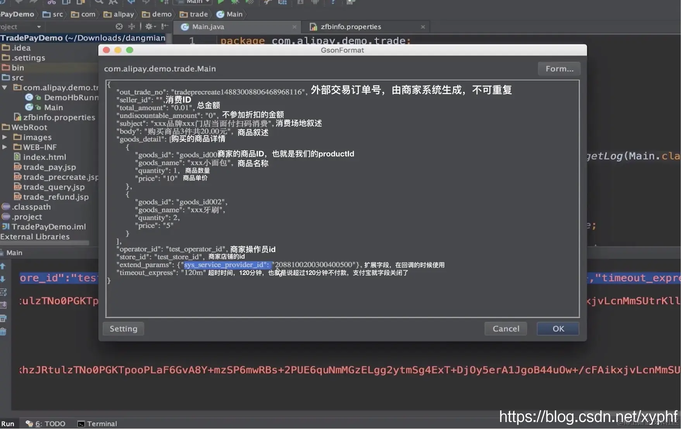The width and height of the screenshot is (682, 429).
Task: Click the trade breadcrumb
Action: [x=194, y=14]
